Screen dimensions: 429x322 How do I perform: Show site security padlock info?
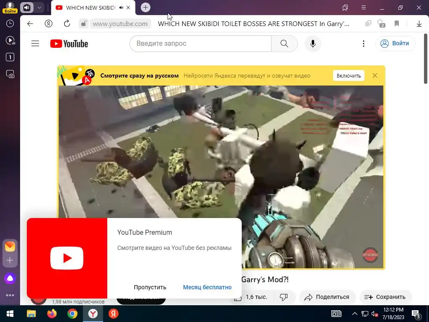point(84,24)
